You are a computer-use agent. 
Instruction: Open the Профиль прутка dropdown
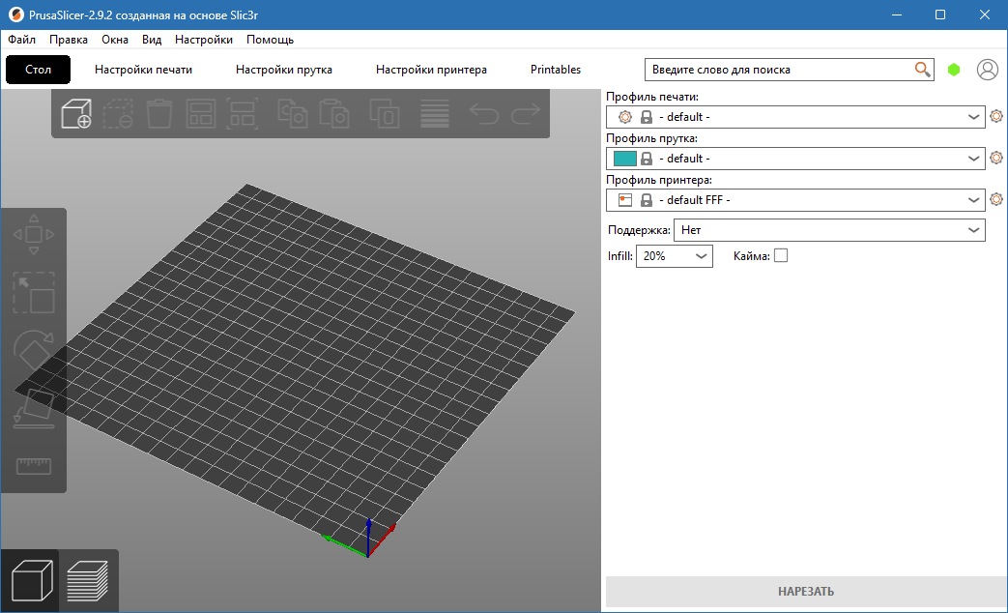pos(795,159)
